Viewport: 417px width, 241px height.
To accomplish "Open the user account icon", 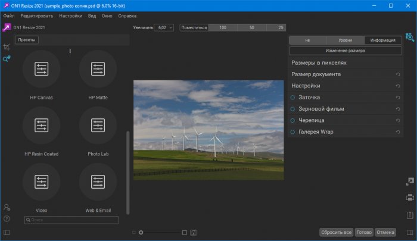I will click(x=7, y=207).
